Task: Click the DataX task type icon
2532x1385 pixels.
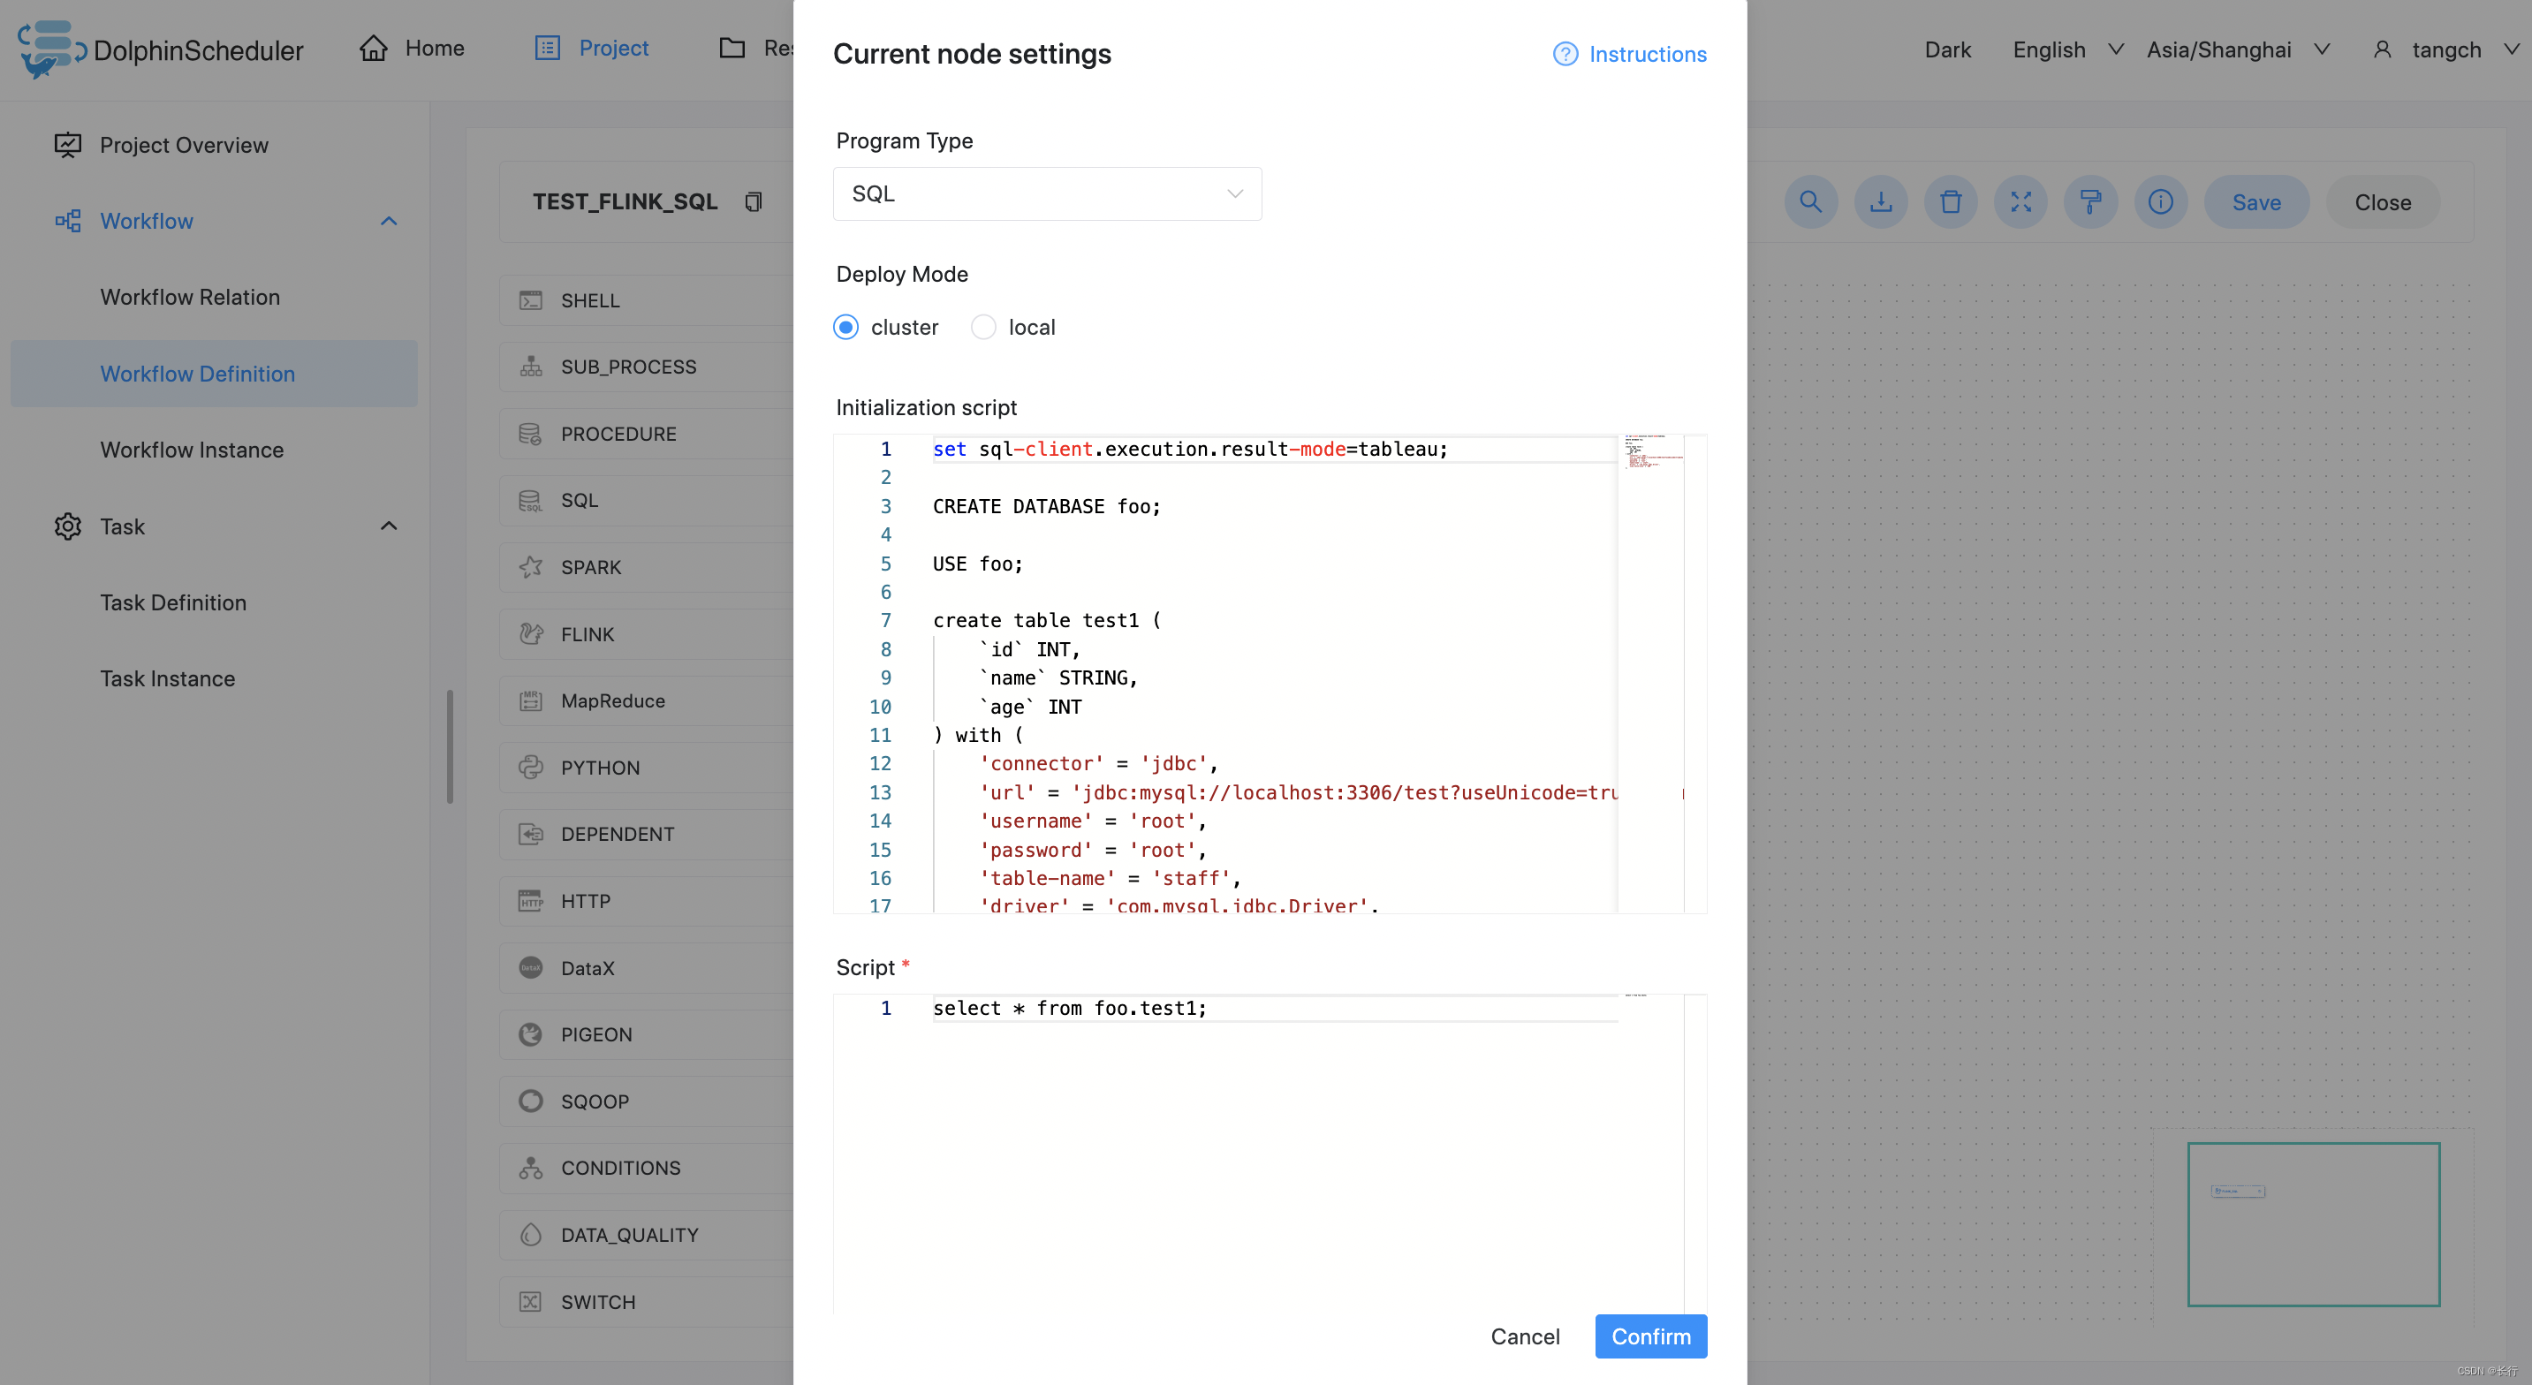Action: click(532, 967)
